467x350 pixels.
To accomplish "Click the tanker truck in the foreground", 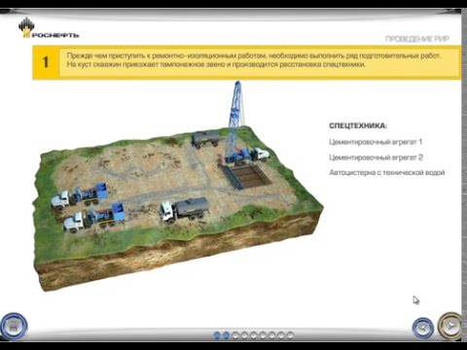I will pyautogui.click(x=184, y=209).
